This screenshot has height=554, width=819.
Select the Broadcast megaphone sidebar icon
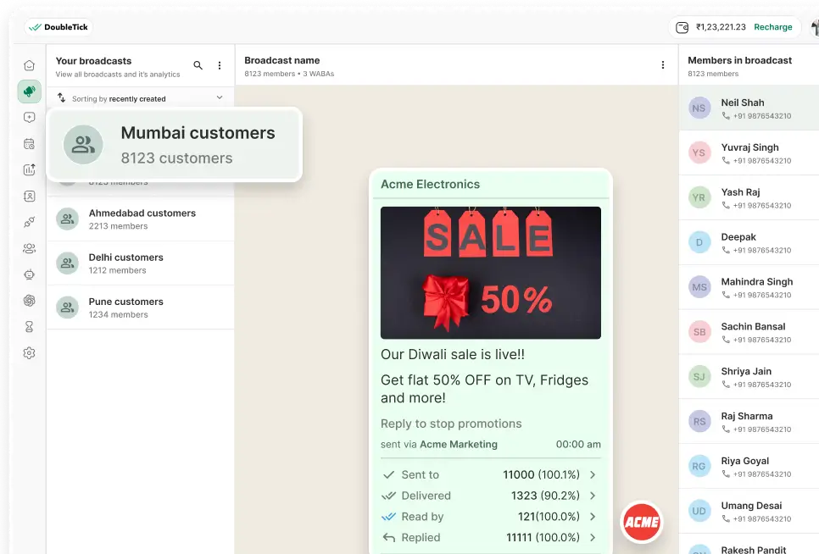tap(30, 91)
